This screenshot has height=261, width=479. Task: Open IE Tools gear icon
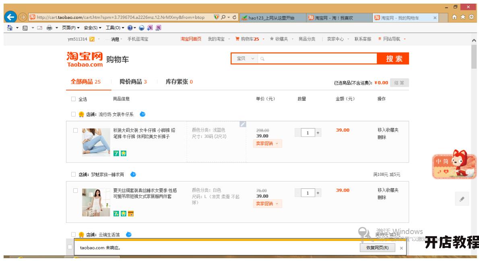coord(471,17)
